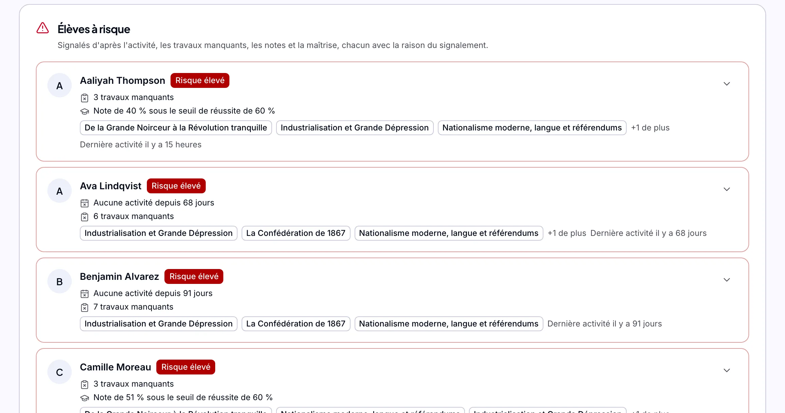Image resolution: width=785 pixels, height=413 pixels.
Task: Click Camille Moreau's C avatar
Action: [60, 372]
